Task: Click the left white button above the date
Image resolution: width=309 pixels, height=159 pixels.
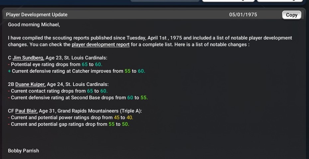Action: point(229,1)
